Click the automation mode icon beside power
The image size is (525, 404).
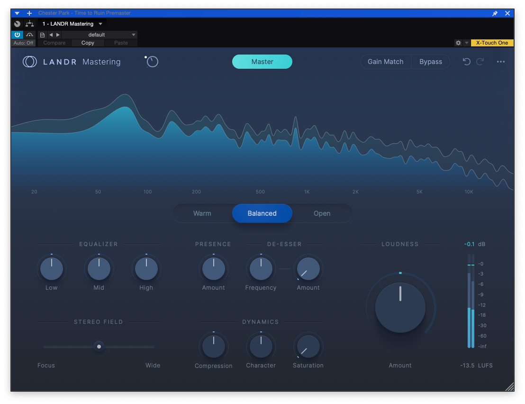(29, 35)
